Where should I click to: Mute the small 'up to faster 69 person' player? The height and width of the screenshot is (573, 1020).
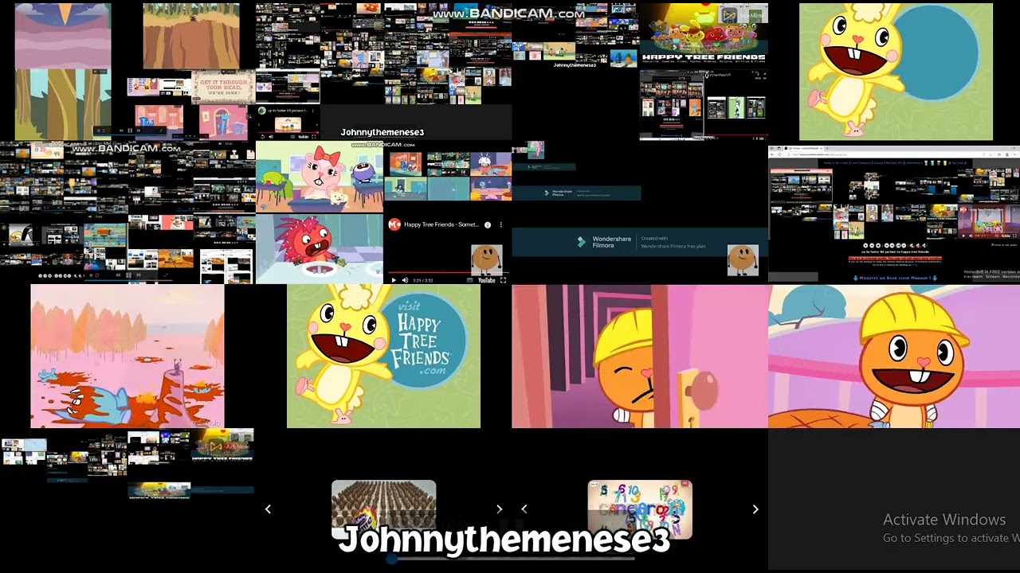click(271, 136)
